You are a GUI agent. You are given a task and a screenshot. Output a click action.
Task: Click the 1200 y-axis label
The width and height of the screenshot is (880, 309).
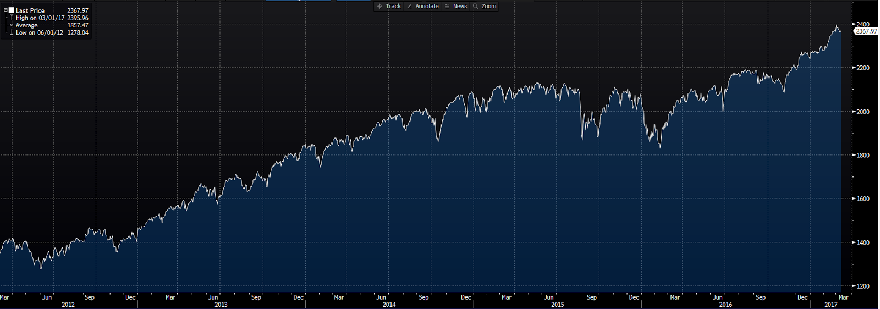coord(863,286)
